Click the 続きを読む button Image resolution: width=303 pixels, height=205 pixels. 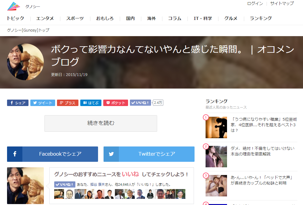(101, 123)
